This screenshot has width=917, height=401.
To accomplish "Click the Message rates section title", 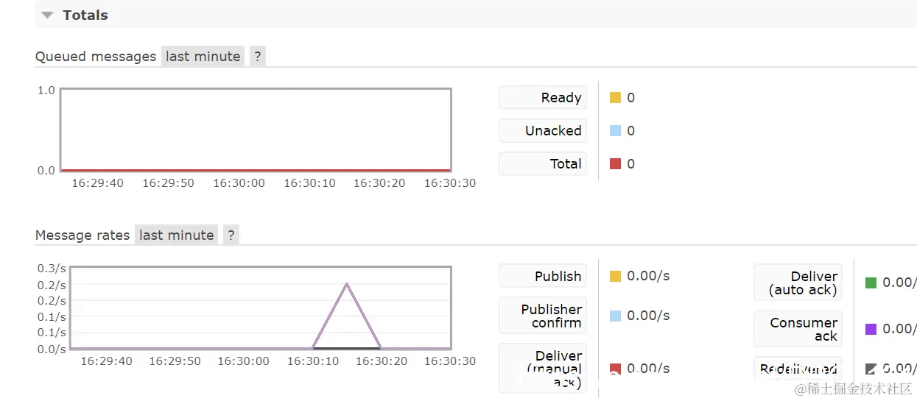I will [82, 235].
